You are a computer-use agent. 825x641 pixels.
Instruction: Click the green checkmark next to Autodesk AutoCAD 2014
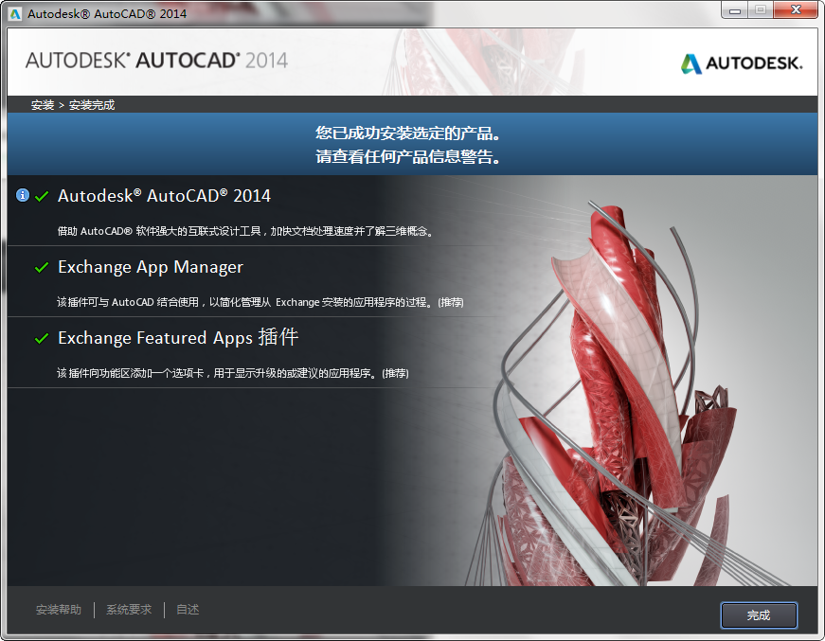[x=40, y=195]
